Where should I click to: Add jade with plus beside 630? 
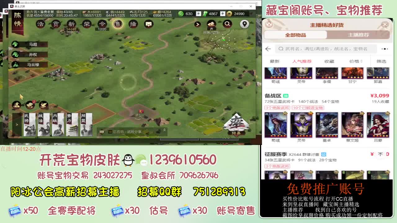point(198,14)
